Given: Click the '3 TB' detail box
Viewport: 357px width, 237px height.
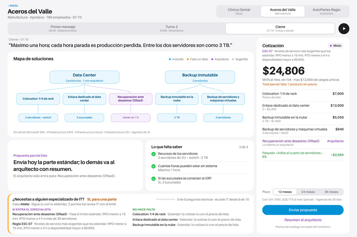Looking at the screenshot, I should (x=177, y=118).
